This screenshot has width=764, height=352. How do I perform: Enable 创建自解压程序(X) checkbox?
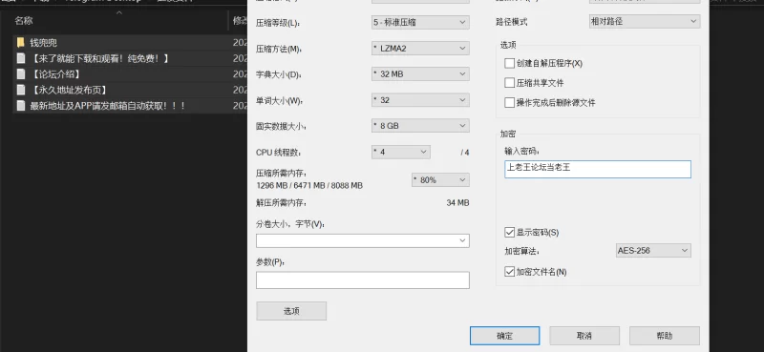click(510, 63)
